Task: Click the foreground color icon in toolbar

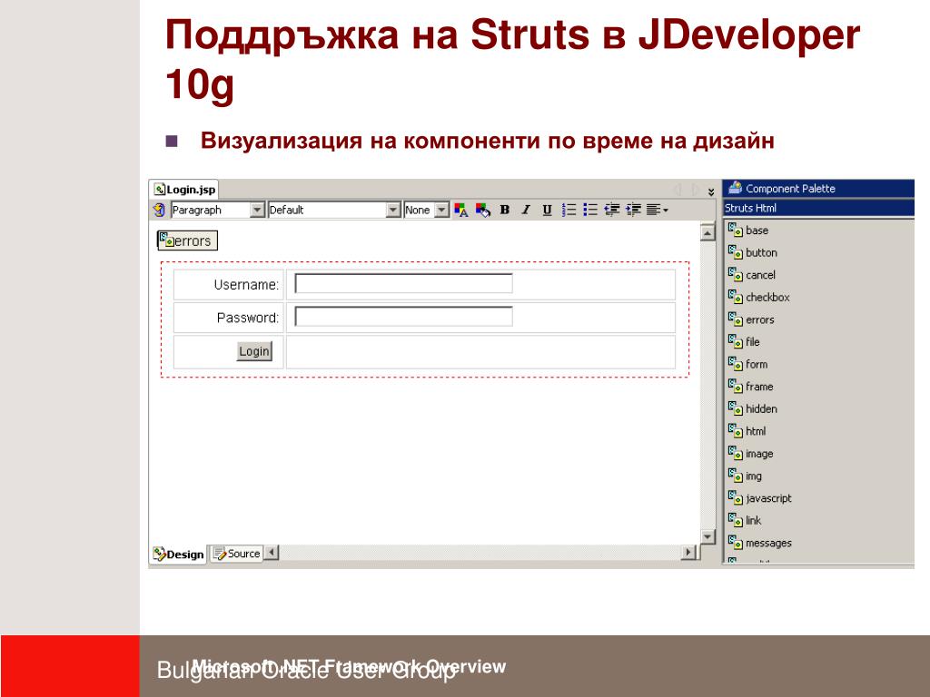Action: [x=460, y=210]
